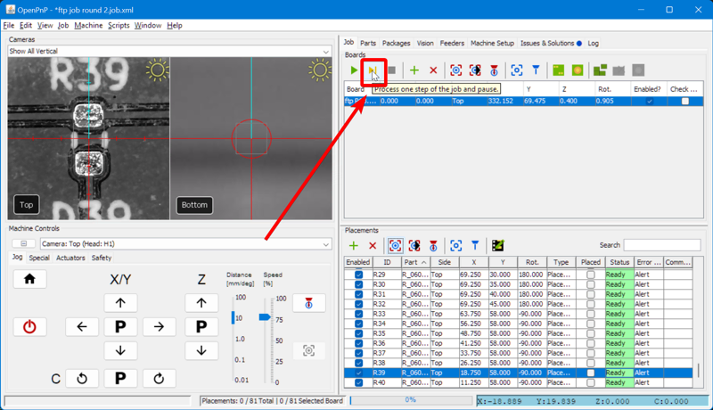Remove selected placement with red X
Screen dimensions: 713x410
tap(373, 245)
